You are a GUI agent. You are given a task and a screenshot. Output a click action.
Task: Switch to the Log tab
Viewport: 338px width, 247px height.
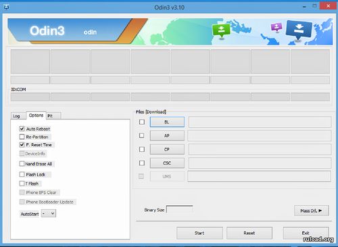pyautogui.click(x=18, y=116)
